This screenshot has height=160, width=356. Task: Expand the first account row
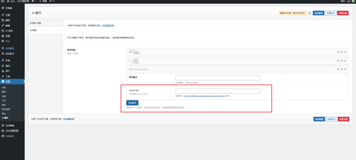pyautogui.click(x=130, y=52)
